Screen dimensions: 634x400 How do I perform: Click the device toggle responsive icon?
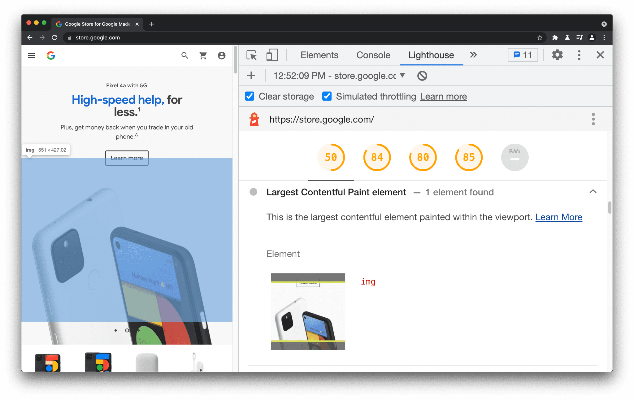click(272, 55)
